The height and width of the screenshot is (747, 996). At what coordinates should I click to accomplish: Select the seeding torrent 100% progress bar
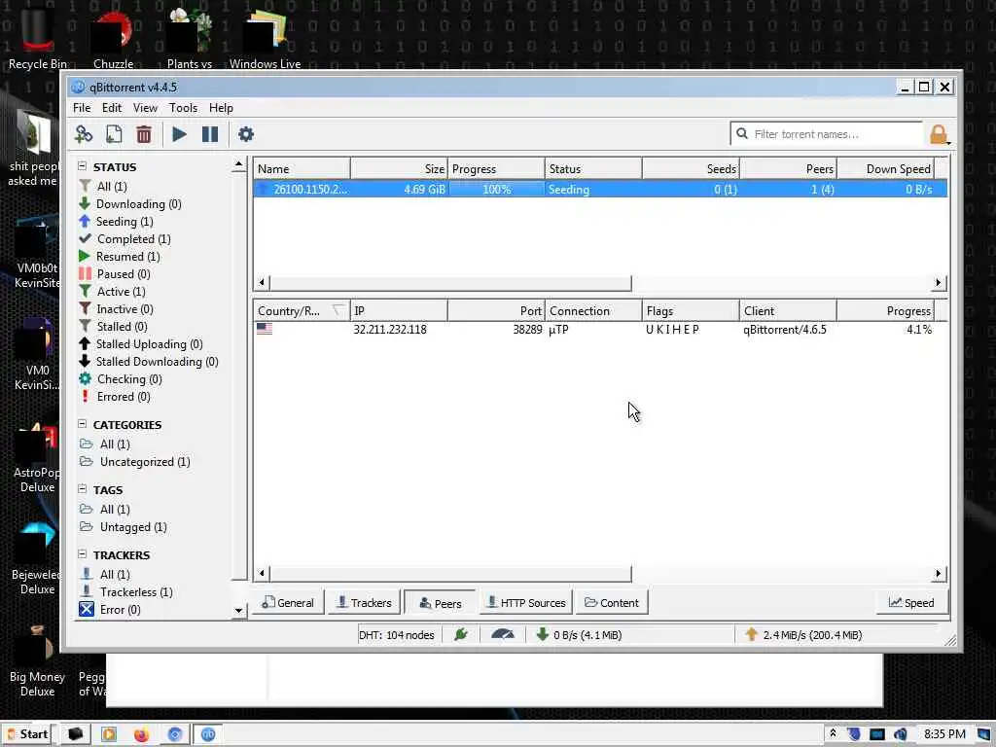pos(497,190)
